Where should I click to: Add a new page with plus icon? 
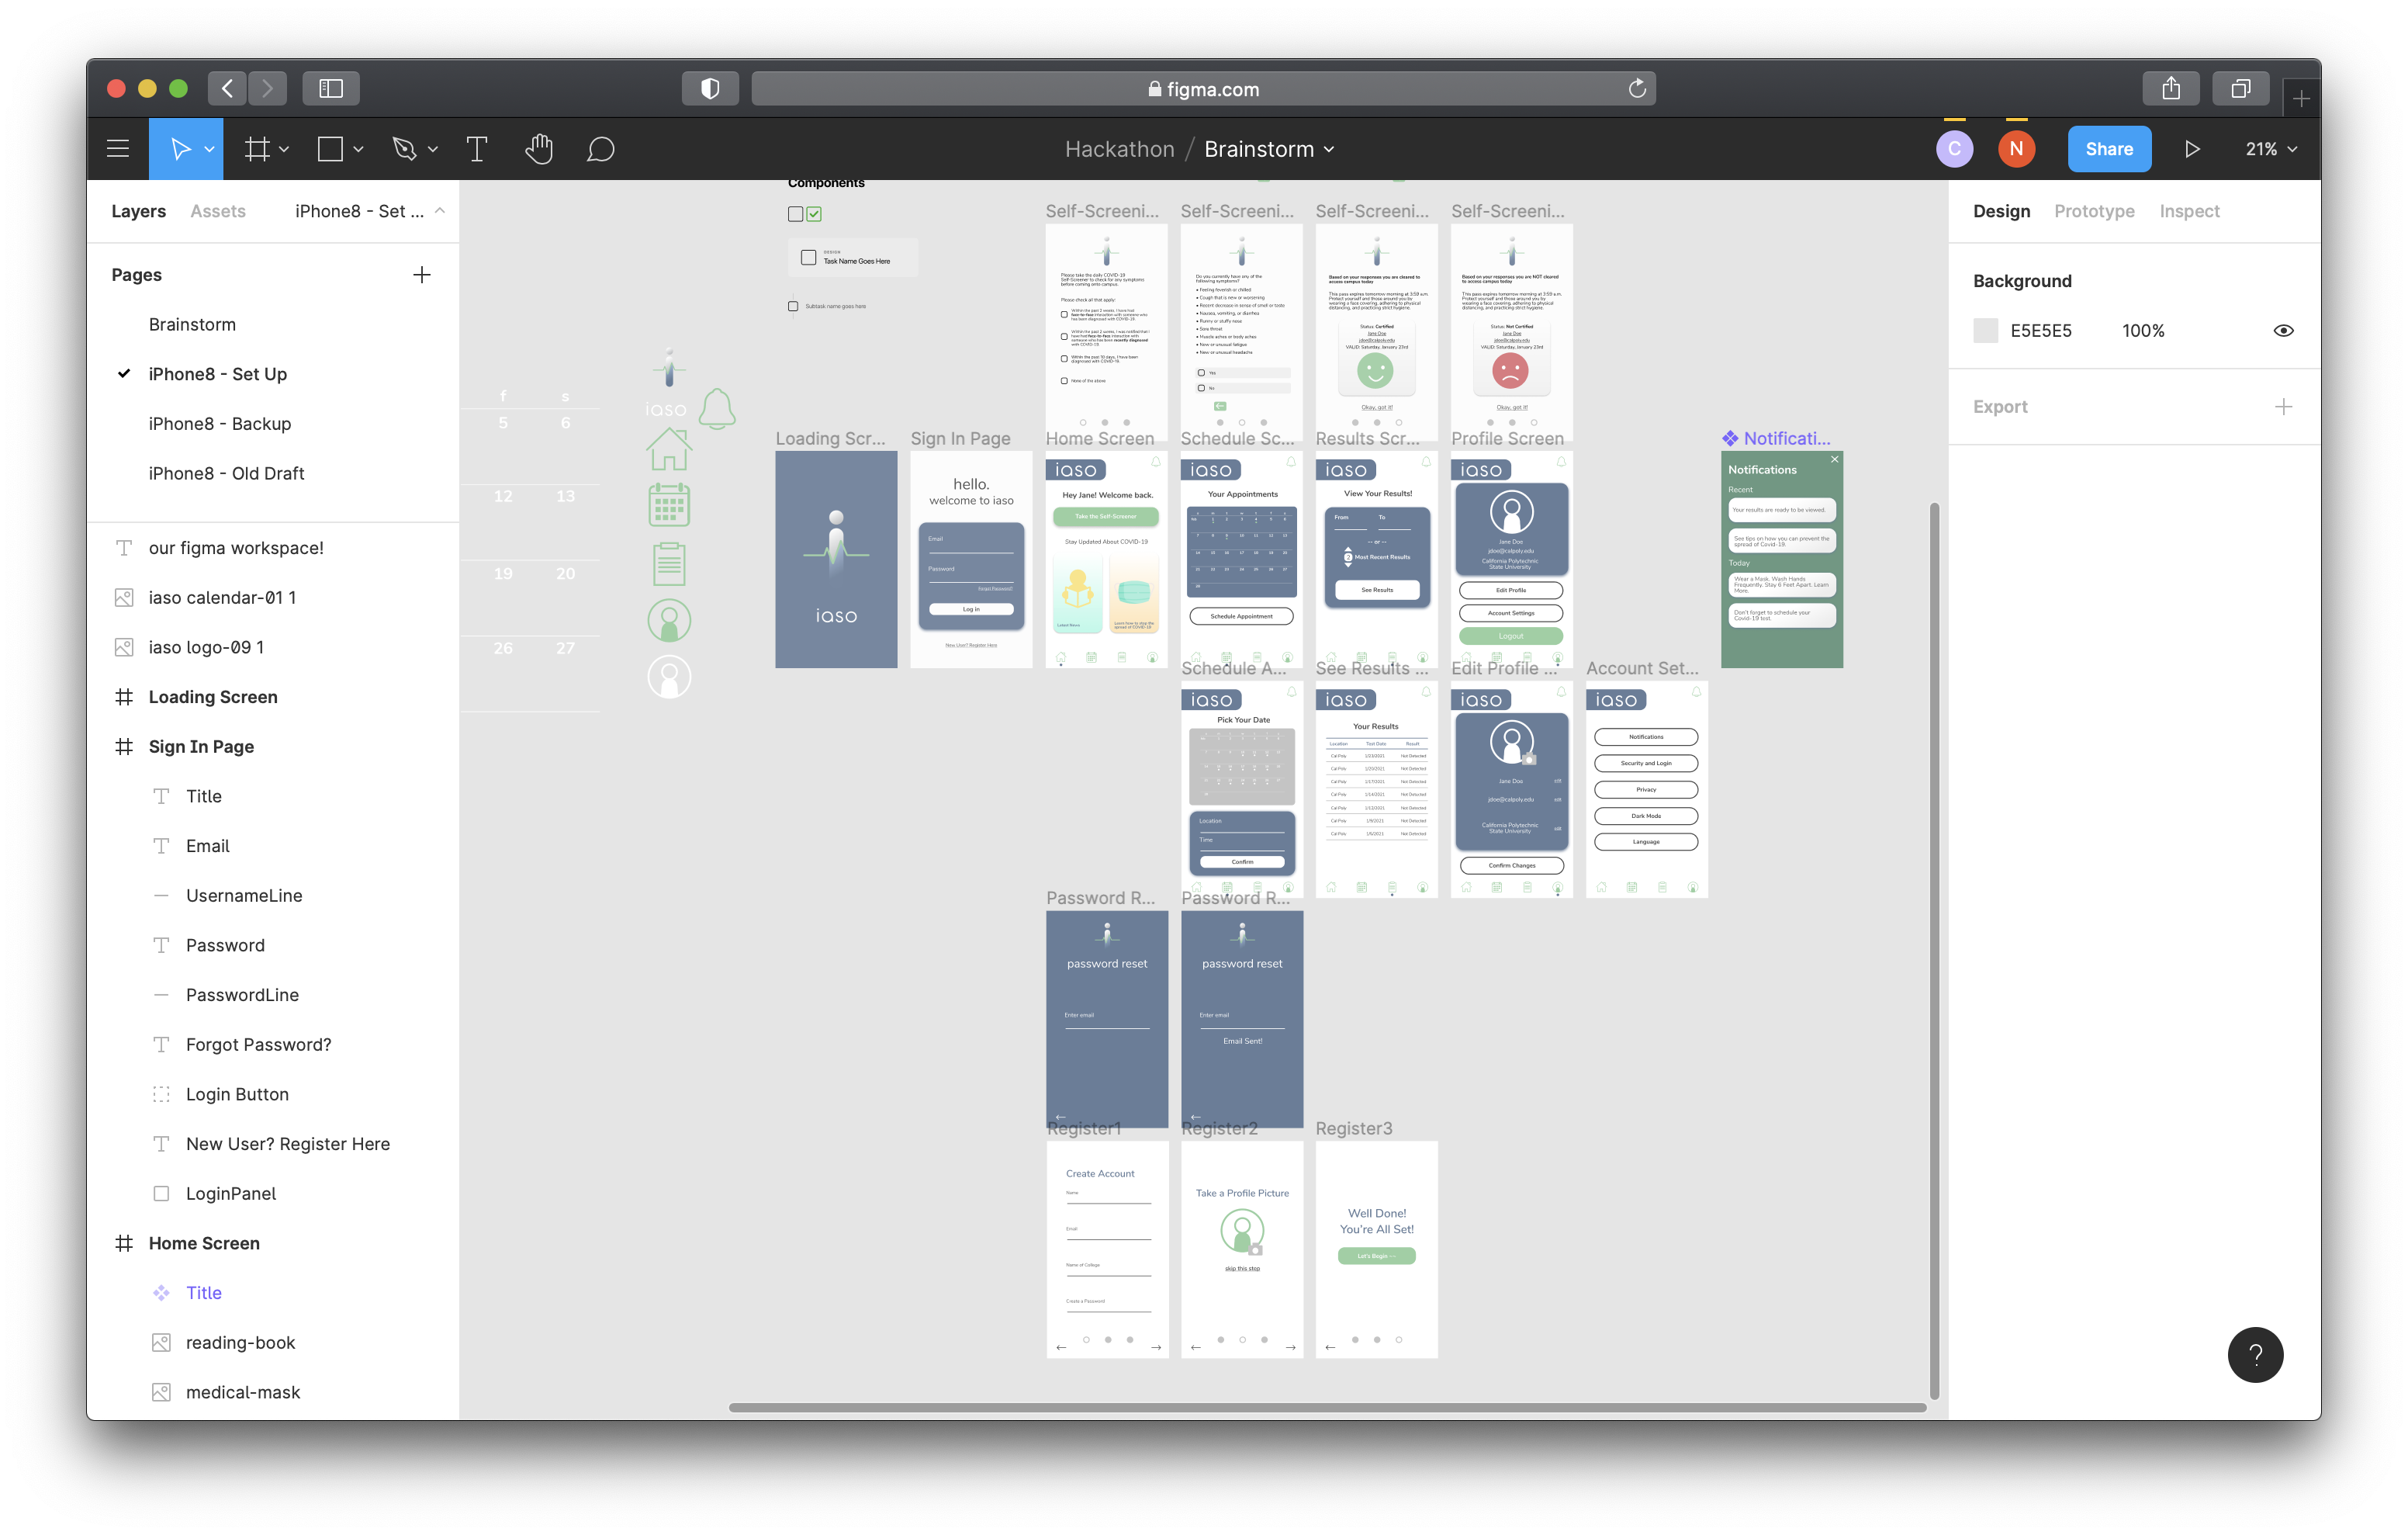[422, 275]
